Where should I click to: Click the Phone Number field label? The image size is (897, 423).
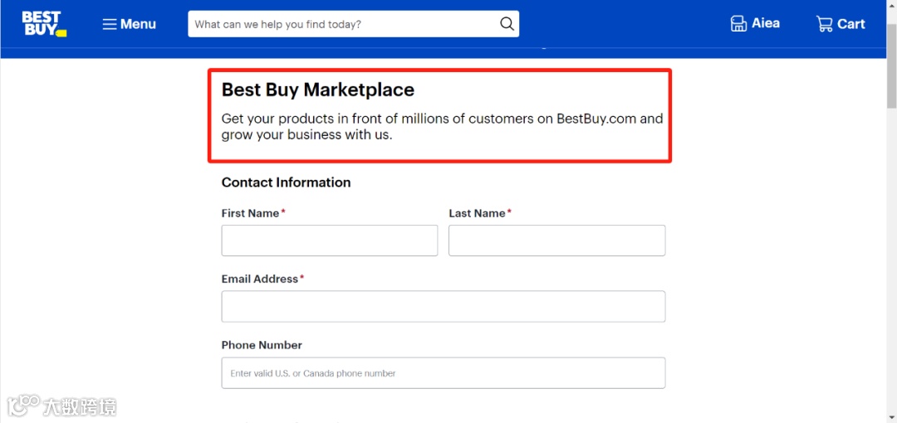[262, 345]
